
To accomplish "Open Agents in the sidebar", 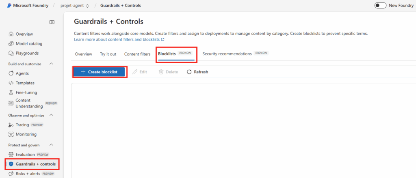I will pyautogui.click(x=22, y=73).
